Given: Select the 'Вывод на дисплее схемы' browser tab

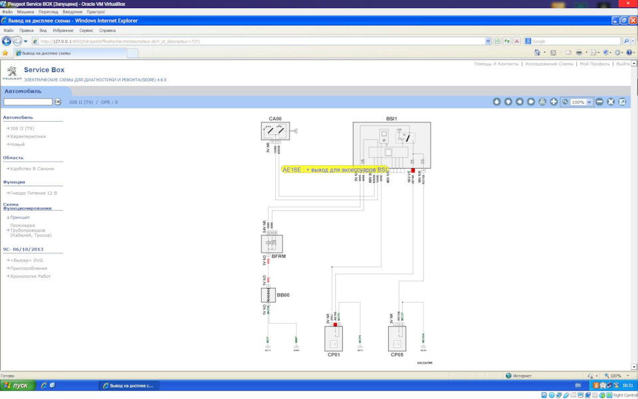Looking at the screenshot, I should pyautogui.click(x=70, y=53).
